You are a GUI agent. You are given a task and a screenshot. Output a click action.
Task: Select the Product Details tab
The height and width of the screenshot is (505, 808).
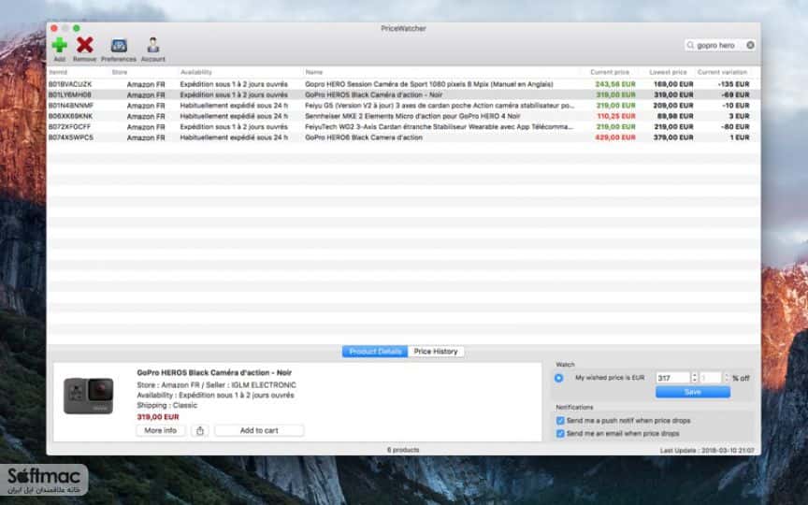pyautogui.click(x=375, y=352)
